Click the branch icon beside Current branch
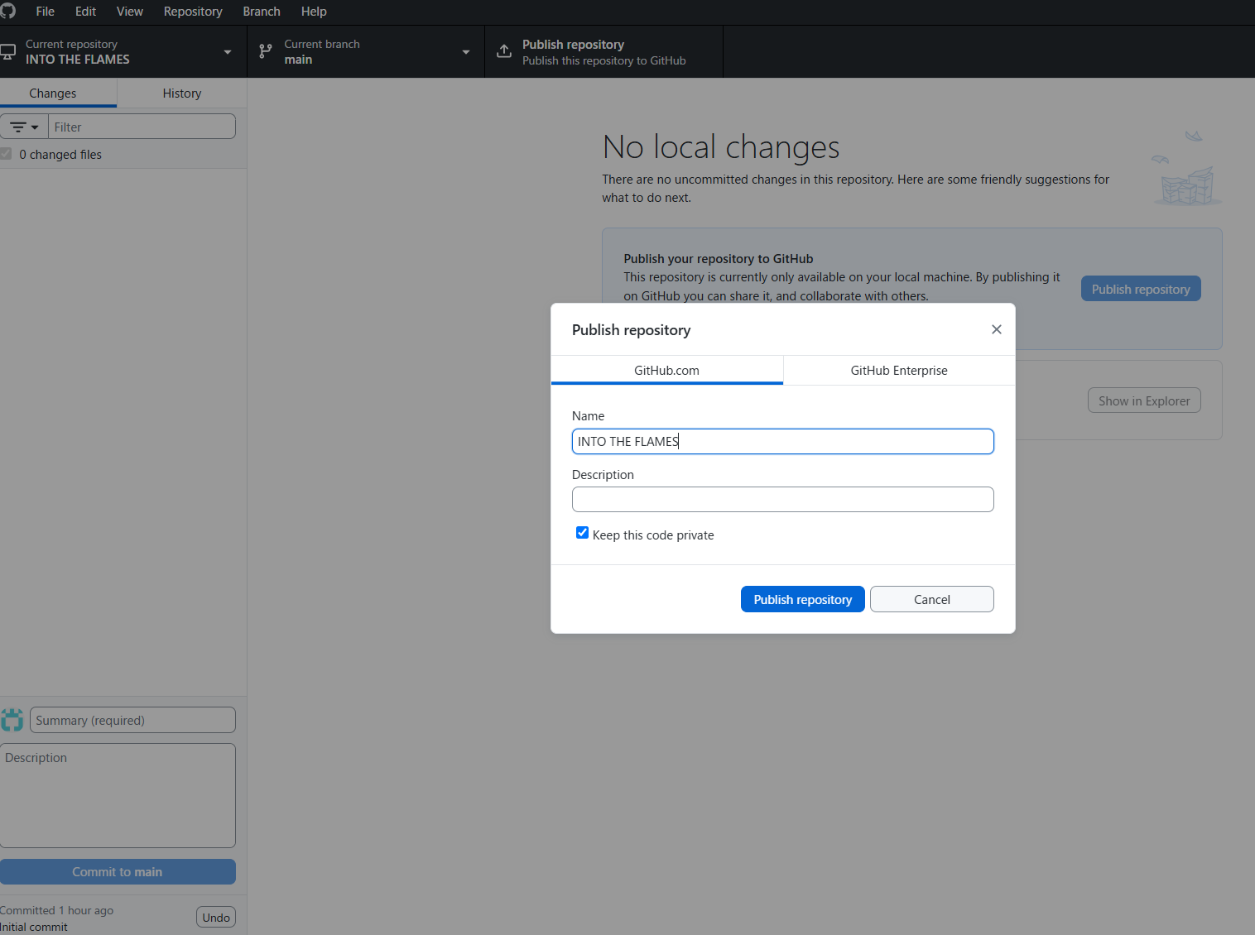1255x935 pixels. [265, 51]
